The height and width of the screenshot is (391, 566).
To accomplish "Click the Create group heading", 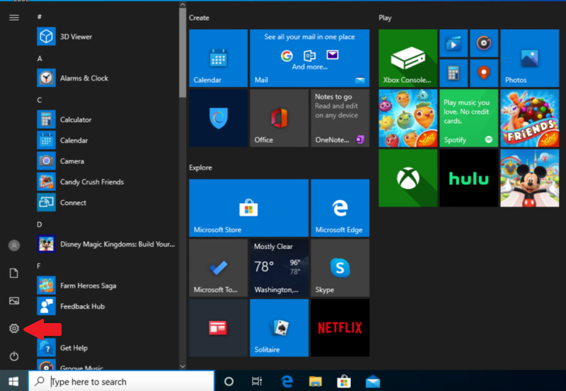I will click(x=199, y=18).
